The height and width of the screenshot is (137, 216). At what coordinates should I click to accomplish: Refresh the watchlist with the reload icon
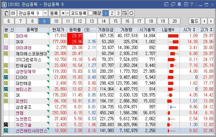[x=131, y=13]
